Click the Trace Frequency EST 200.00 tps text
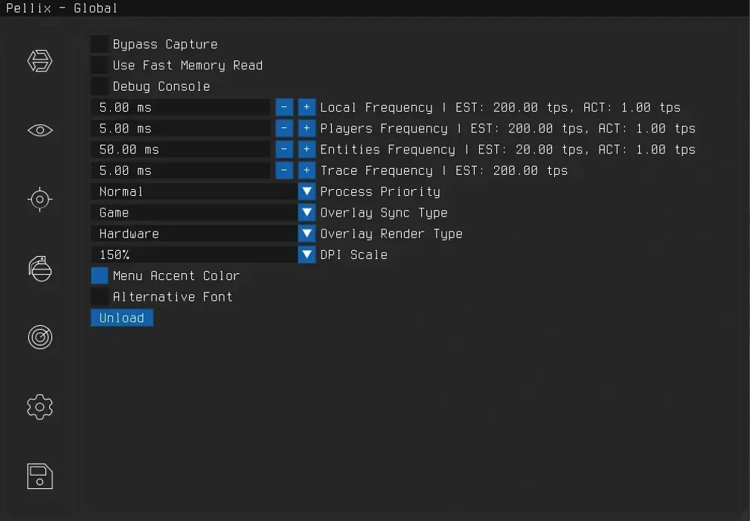Screen dimensions: 750x521 tap(444, 170)
